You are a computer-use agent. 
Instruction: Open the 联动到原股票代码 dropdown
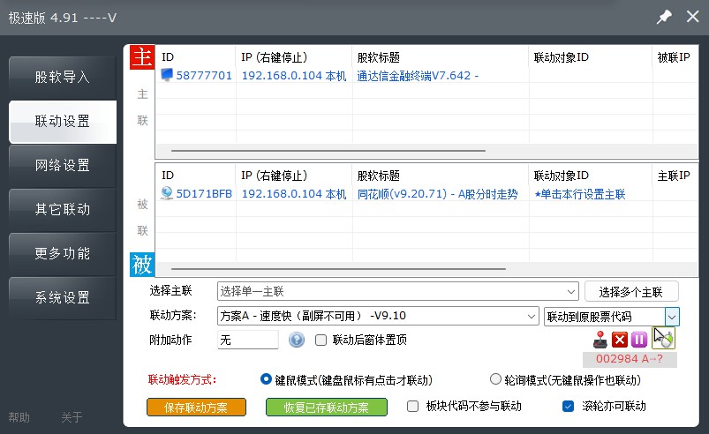coord(672,316)
